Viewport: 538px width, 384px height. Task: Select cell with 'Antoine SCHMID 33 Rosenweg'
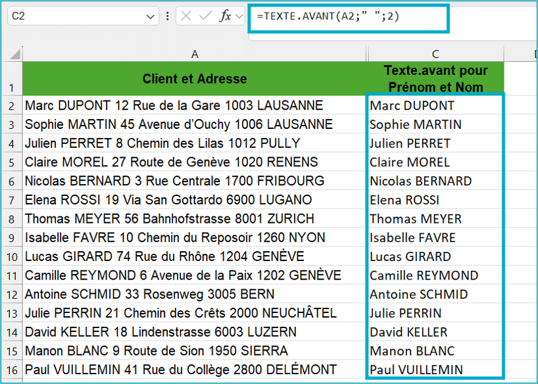pyautogui.click(x=195, y=294)
